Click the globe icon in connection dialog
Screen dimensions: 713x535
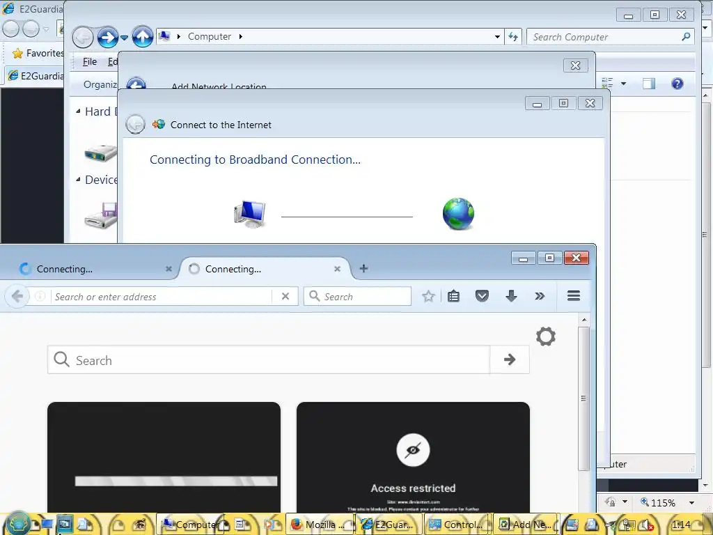[x=458, y=214]
